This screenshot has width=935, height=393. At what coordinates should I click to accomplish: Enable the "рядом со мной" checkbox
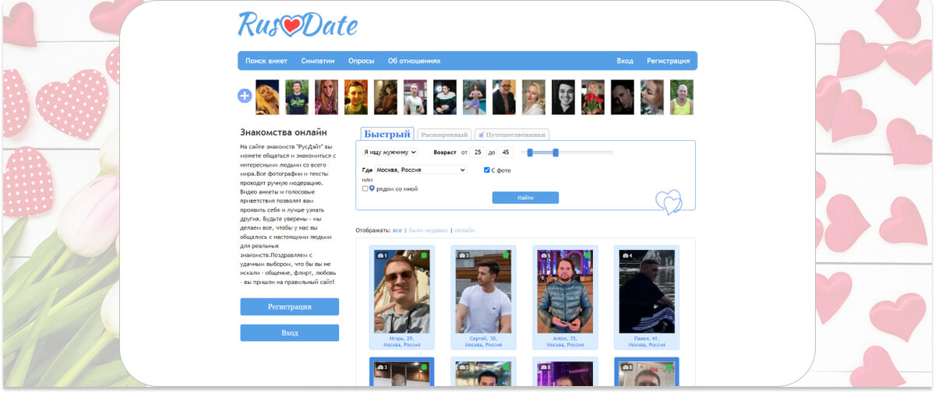tap(365, 188)
